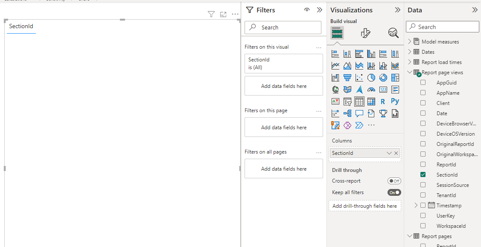Uncheck the SectionId field

click(x=423, y=174)
